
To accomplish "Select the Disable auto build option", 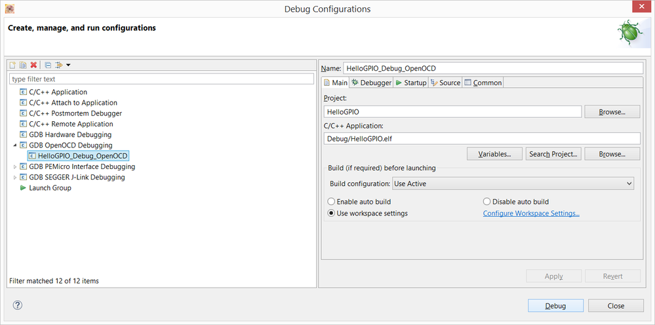I will click(x=487, y=202).
